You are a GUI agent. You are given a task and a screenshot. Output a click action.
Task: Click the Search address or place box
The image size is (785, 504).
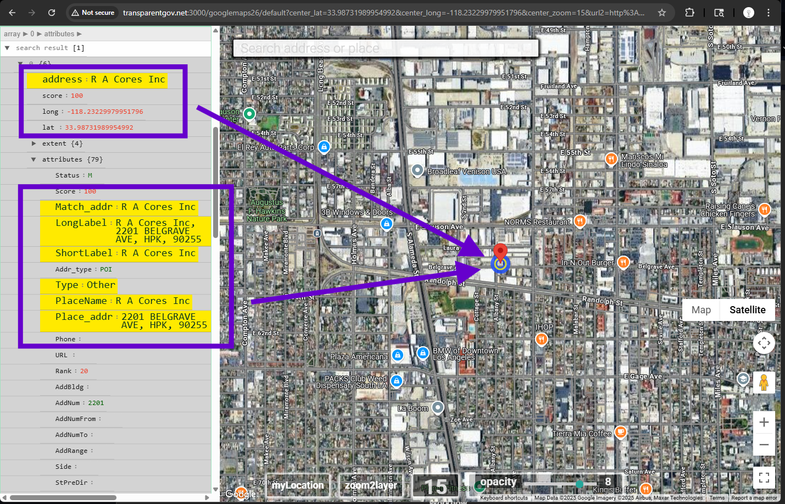coord(386,48)
